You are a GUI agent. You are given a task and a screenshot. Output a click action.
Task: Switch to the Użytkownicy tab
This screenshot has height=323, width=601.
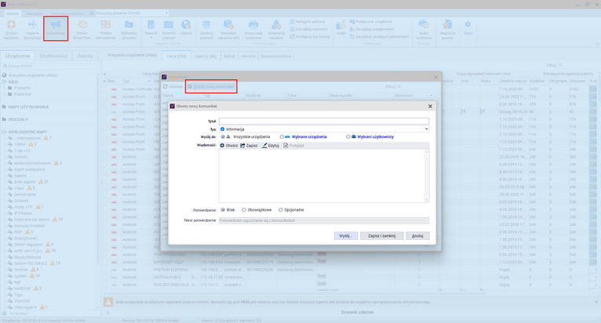pyautogui.click(x=53, y=56)
